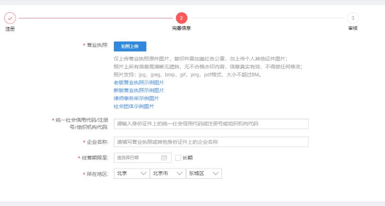Open 新版营业执照示例图片 link
The image size is (385, 206).
click(138, 91)
